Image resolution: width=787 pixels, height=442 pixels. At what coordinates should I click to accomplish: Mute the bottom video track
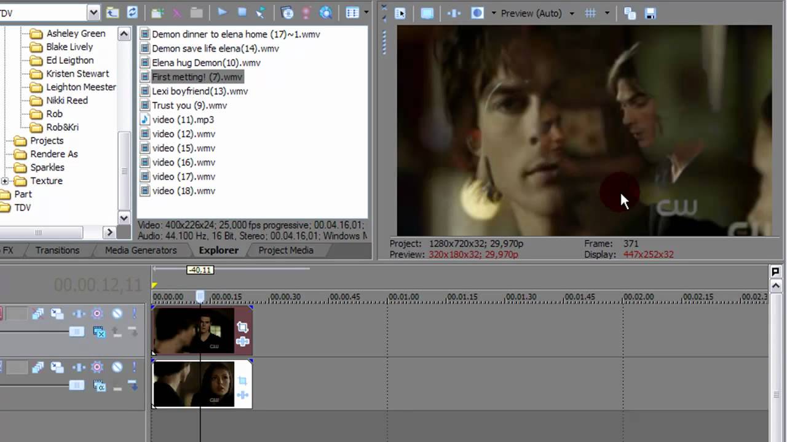[117, 367]
